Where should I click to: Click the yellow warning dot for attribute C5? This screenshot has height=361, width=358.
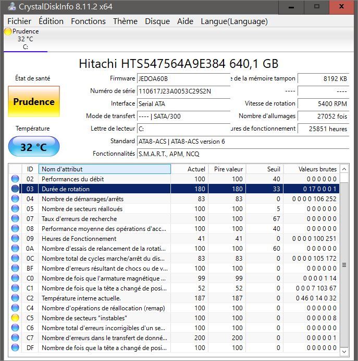click(x=15, y=318)
